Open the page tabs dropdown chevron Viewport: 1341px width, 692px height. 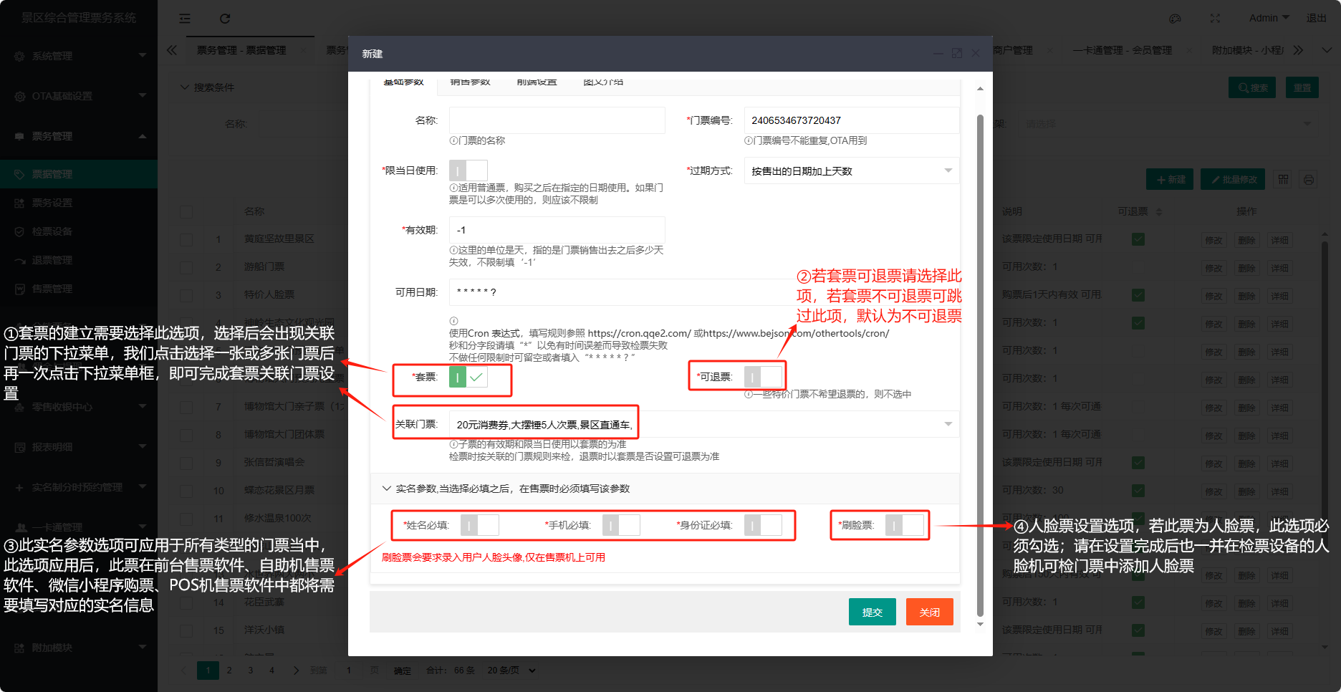click(x=1326, y=50)
